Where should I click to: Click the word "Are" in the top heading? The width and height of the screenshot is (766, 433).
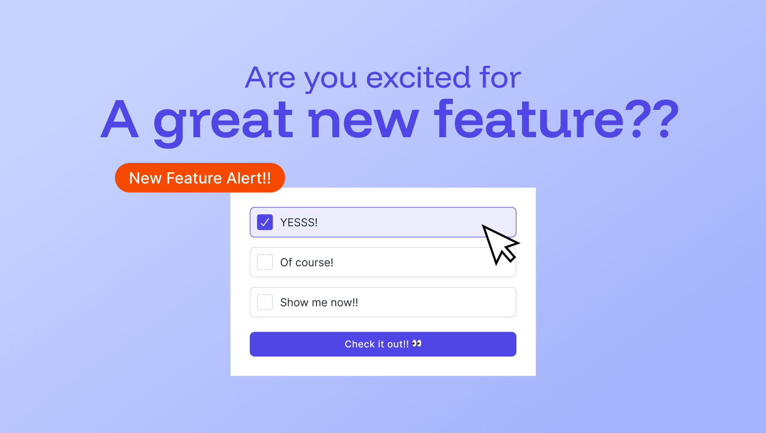click(270, 78)
